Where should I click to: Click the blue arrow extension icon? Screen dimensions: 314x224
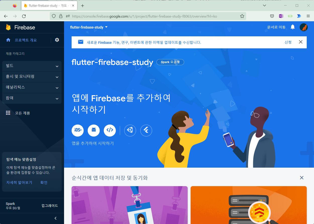pyautogui.click(x=299, y=16)
